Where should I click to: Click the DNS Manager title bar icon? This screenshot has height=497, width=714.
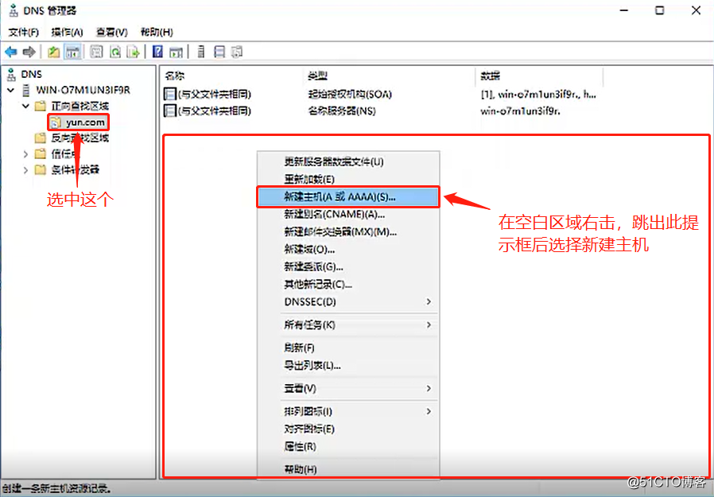(x=14, y=10)
